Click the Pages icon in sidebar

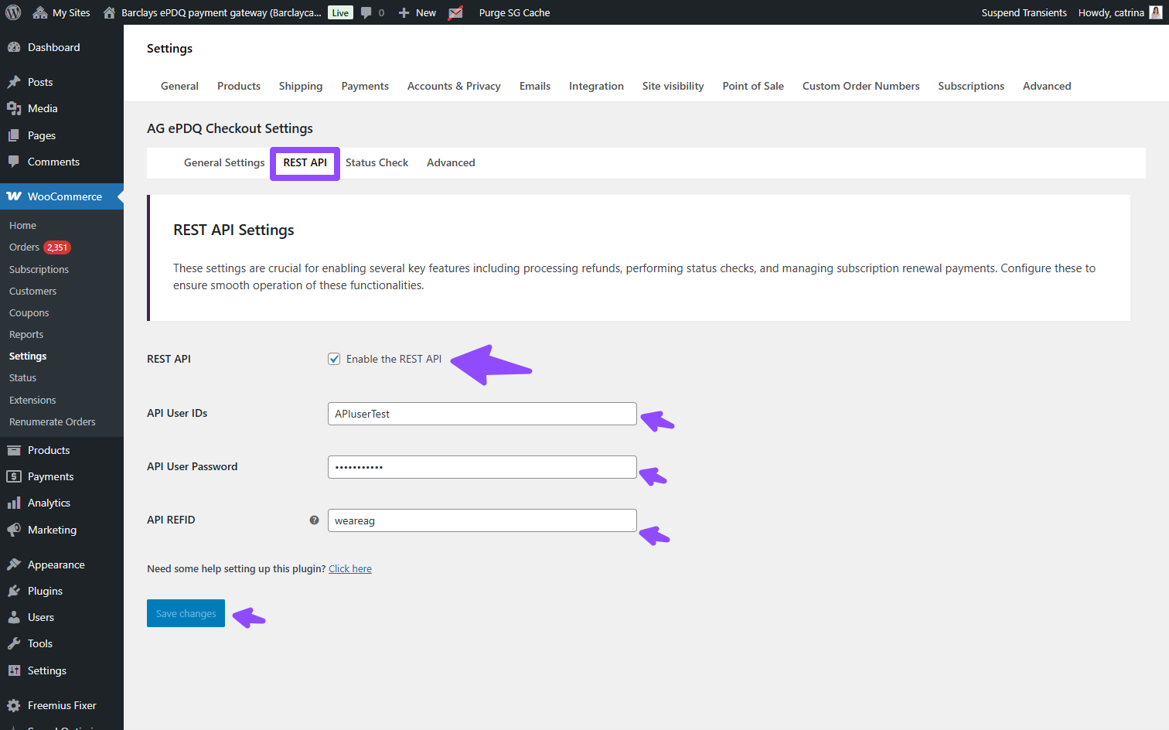[14, 135]
